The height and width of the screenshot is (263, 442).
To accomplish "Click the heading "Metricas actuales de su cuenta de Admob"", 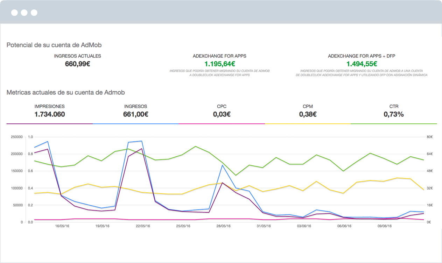I will tap(66, 92).
